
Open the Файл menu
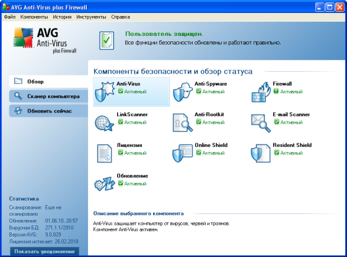pos(10,17)
